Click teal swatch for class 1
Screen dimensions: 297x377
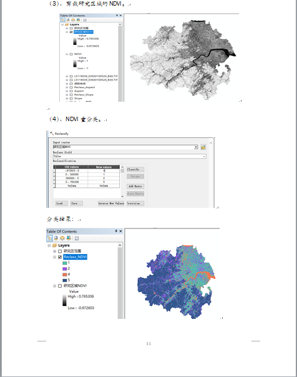65,263
